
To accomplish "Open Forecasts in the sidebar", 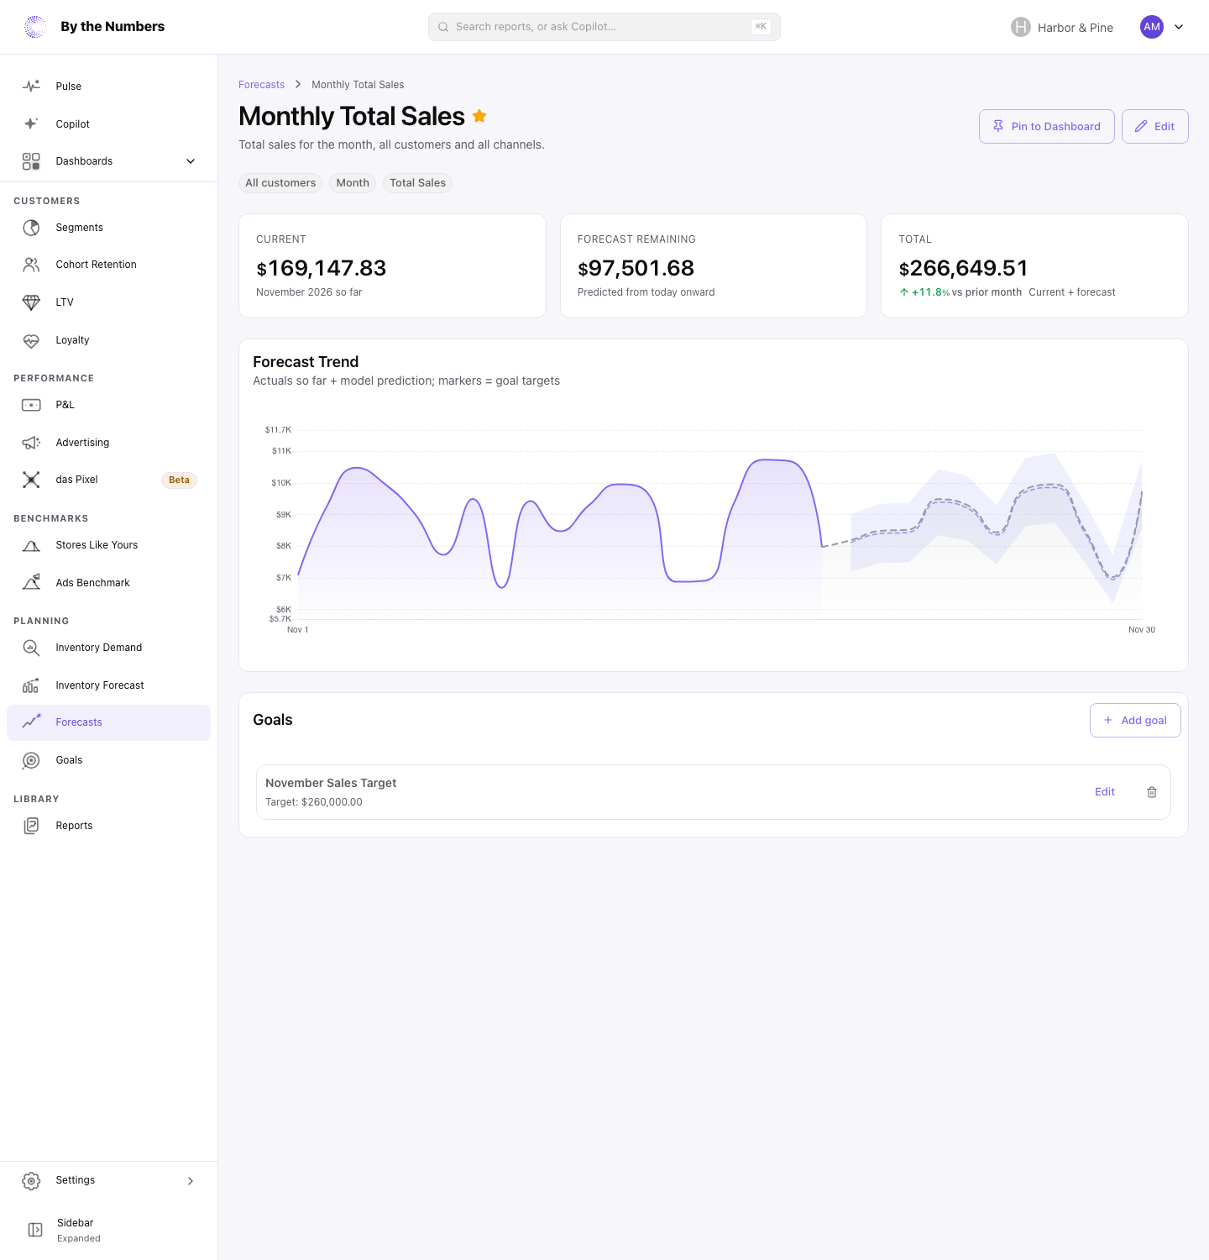I will [108, 722].
